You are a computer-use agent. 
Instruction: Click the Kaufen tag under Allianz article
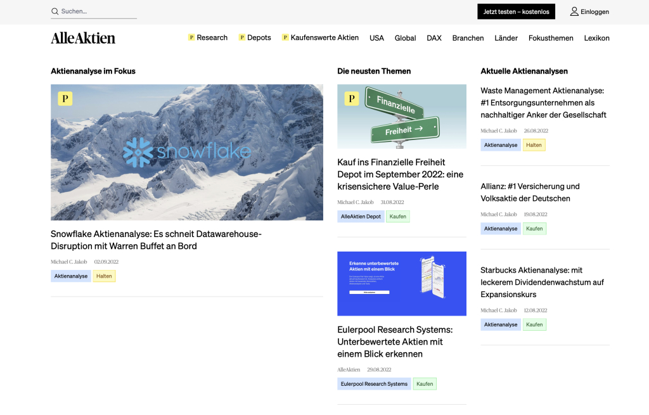534,229
